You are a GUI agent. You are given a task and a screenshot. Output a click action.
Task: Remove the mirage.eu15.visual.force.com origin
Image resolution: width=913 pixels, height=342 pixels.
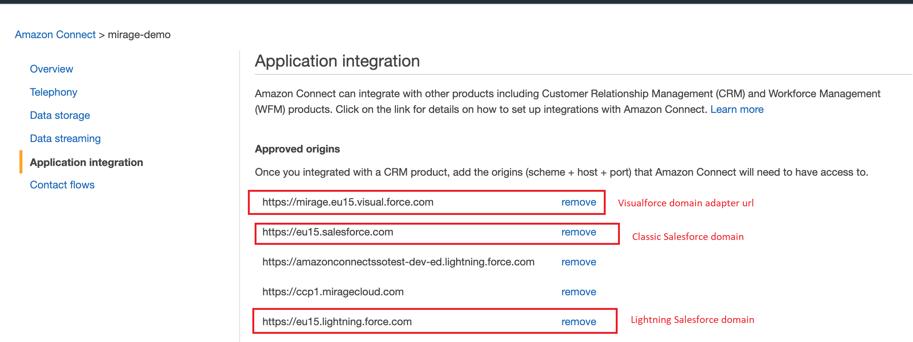pyautogui.click(x=579, y=202)
